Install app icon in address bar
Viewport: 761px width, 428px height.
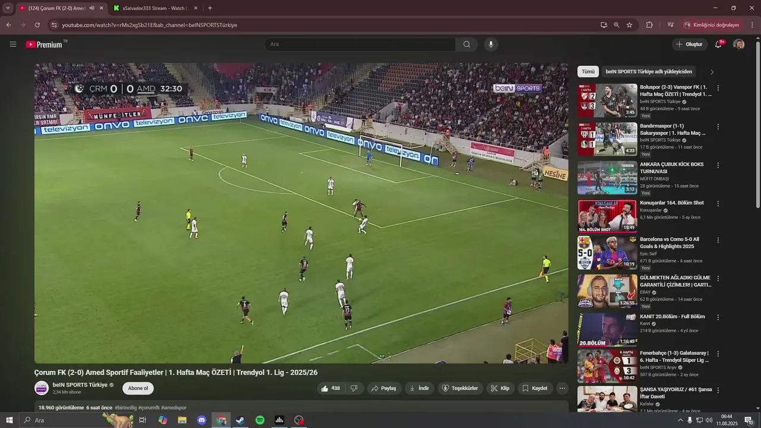603,25
